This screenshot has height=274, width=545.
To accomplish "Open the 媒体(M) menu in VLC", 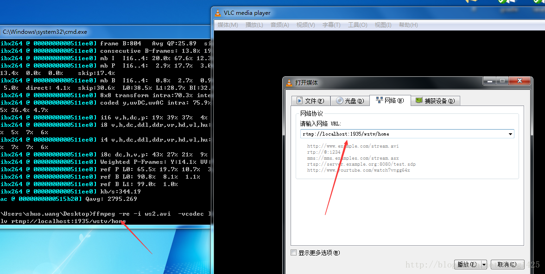I will pyautogui.click(x=228, y=25).
